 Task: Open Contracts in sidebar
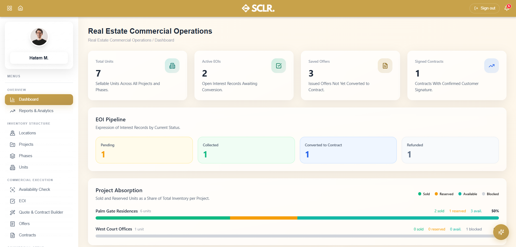click(x=39, y=235)
